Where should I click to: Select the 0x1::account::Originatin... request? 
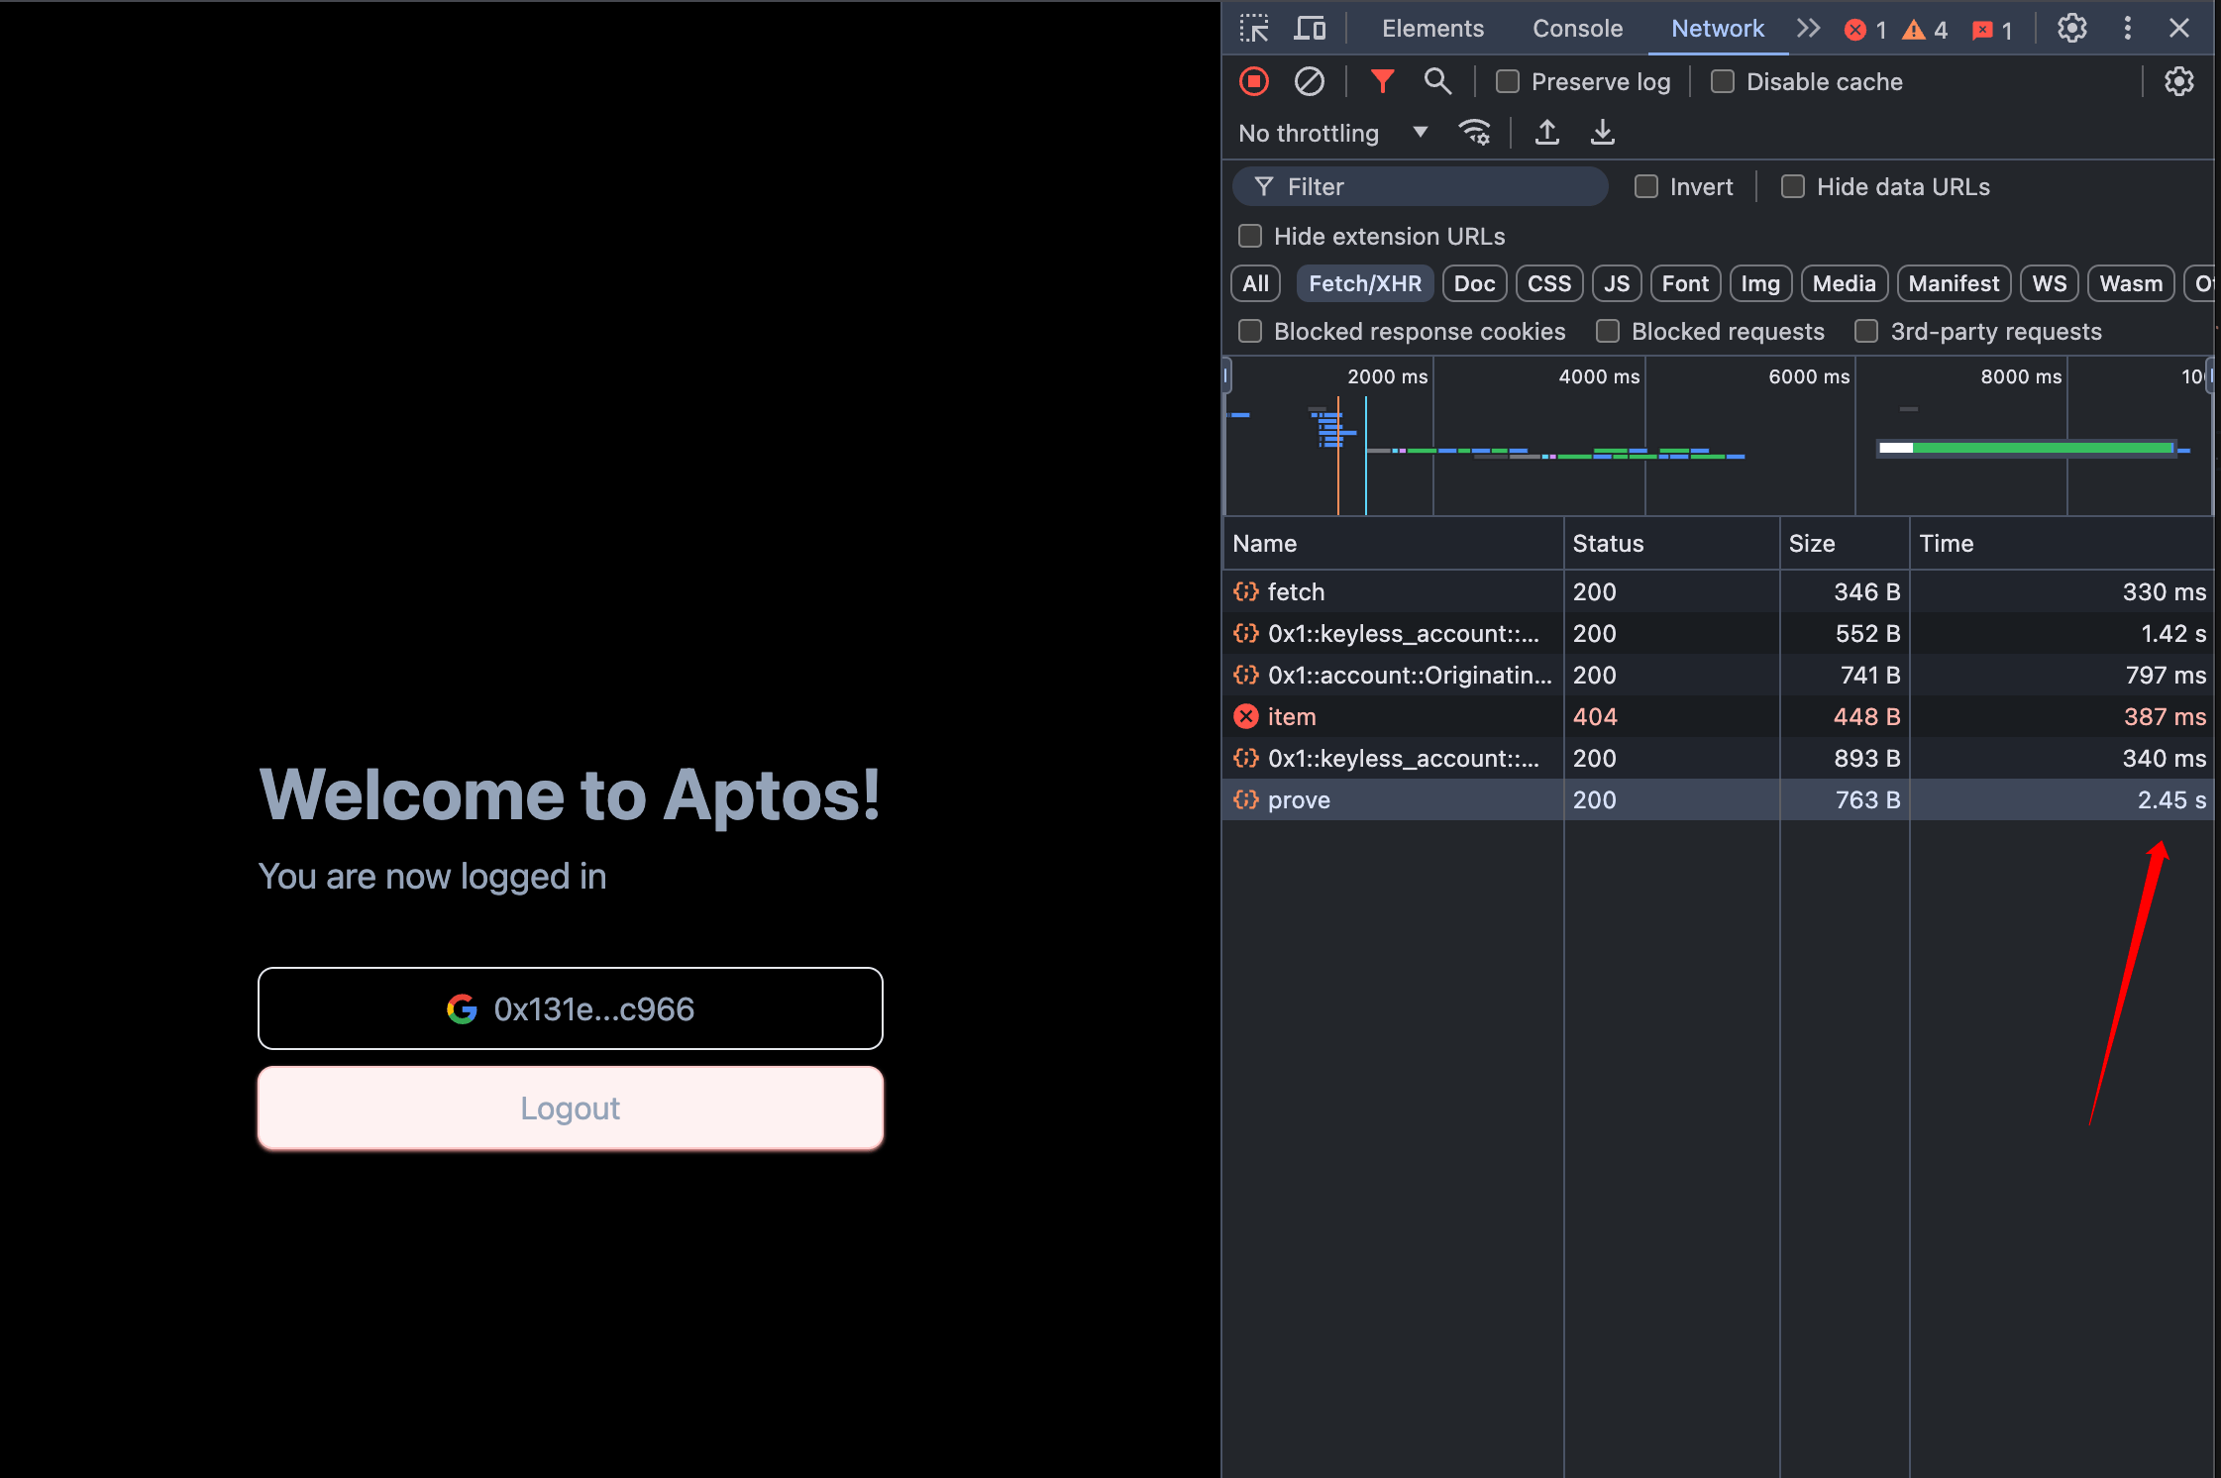[x=1718, y=675]
